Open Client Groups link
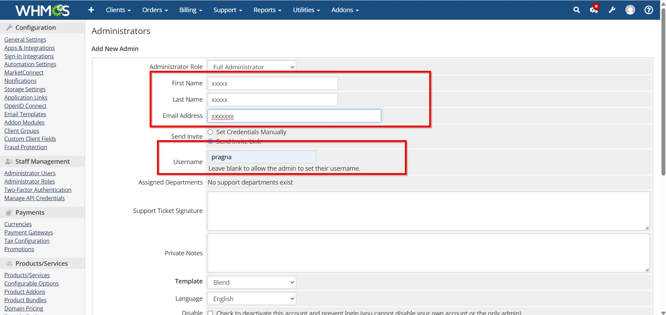This screenshot has height=315, width=666. (22, 131)
